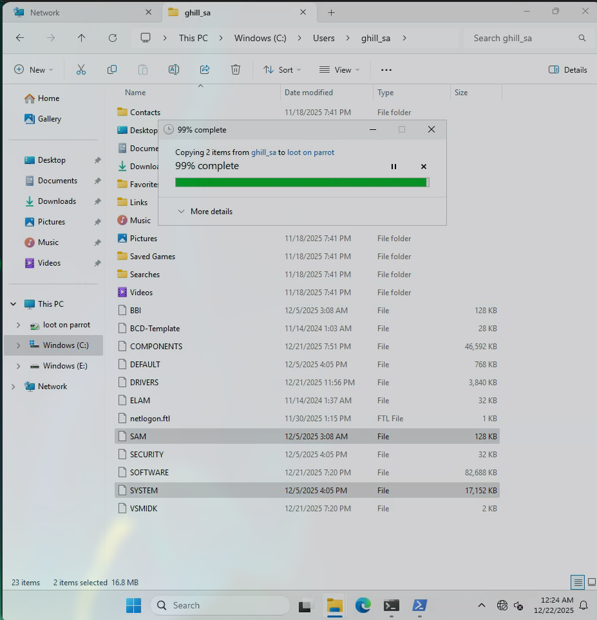Go up one folder level

click(81, 38)
